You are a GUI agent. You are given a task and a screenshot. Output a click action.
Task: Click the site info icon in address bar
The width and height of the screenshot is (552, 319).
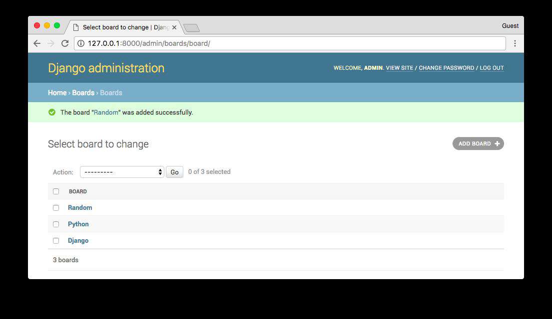(x=81, y=43)
